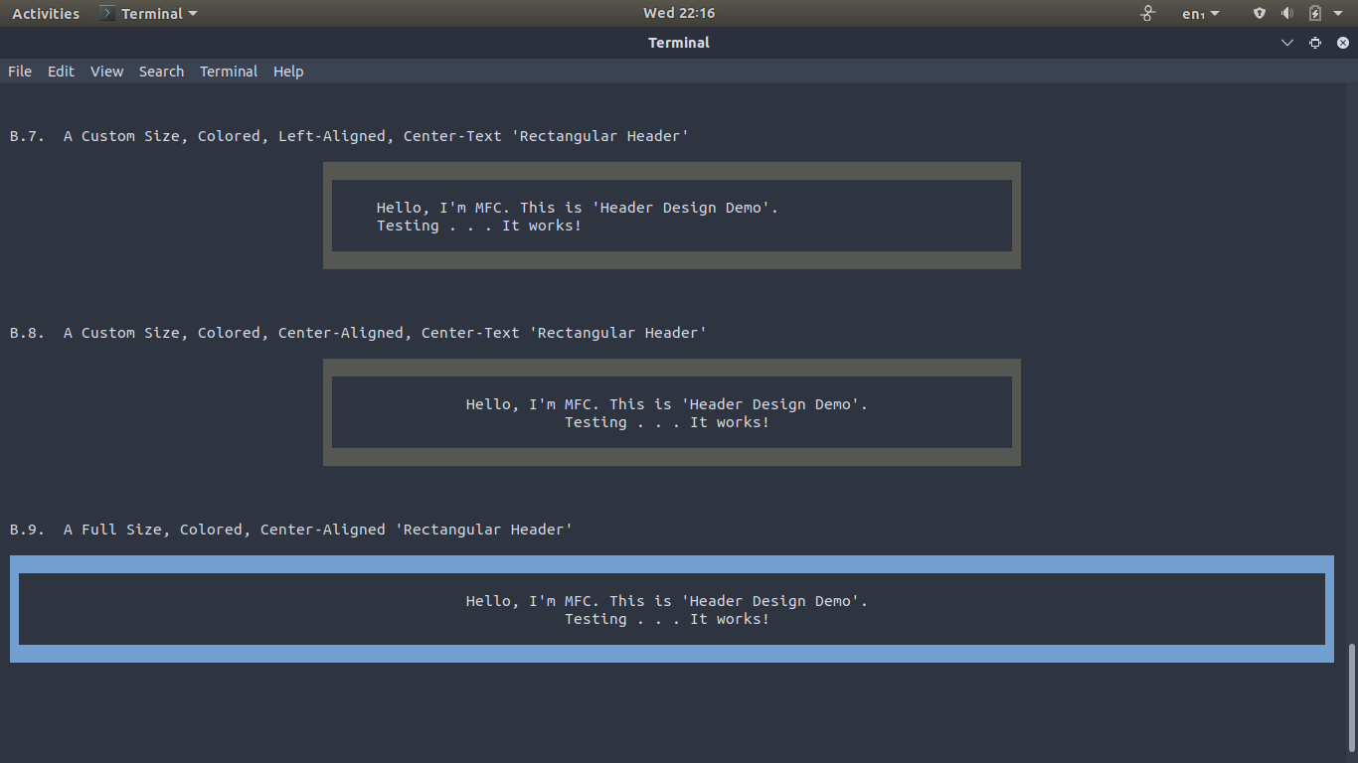Click the shield security icon in top bar
1358x763 pixels.
coord(1259,13)
